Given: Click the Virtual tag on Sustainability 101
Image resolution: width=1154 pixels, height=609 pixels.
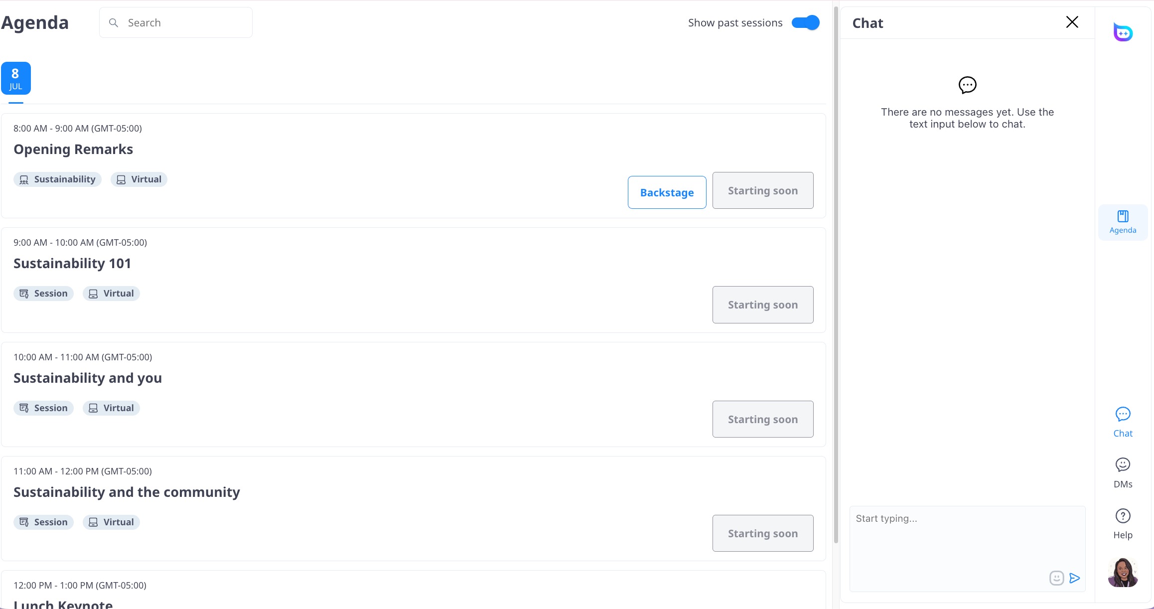Looking at the screenshot, I should 111,294.
